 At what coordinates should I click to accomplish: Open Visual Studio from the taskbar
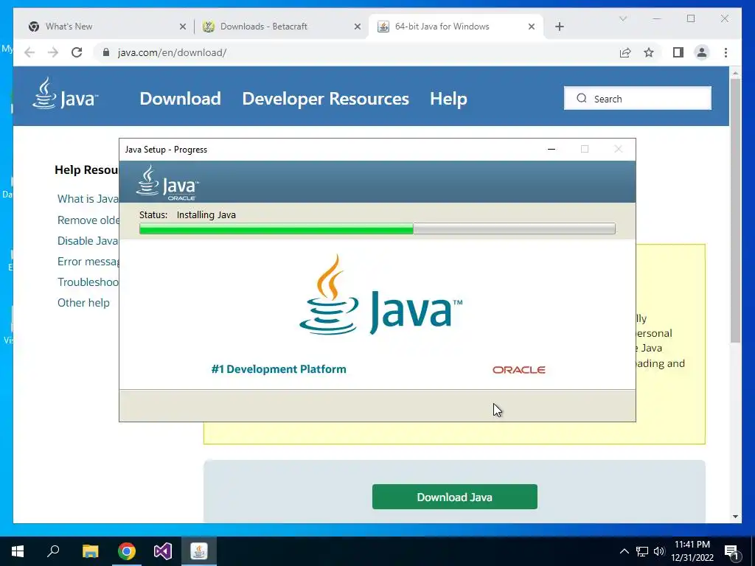[163, 551]
